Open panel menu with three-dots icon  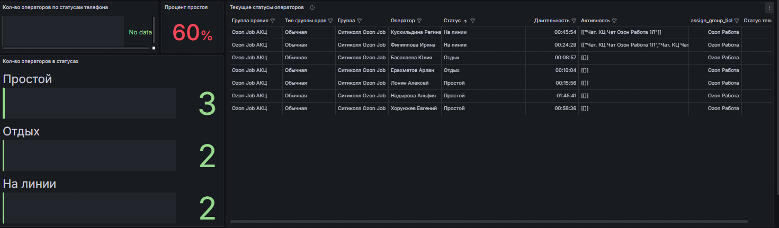click(x=769, y=8)
